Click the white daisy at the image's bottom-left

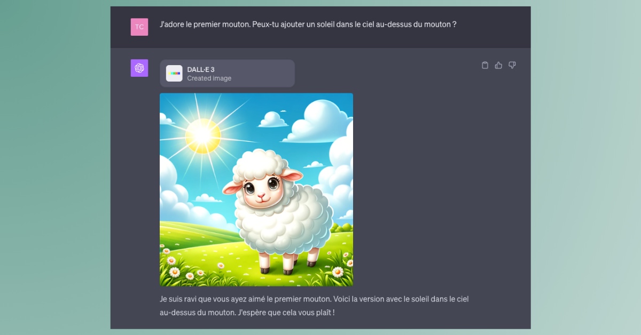[174, 272]
